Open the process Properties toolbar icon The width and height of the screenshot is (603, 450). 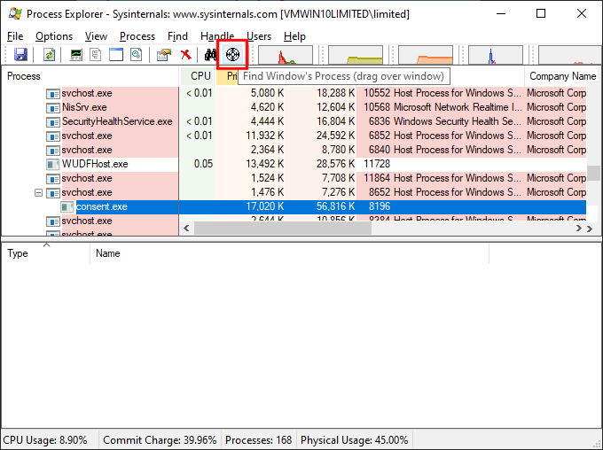164,55
